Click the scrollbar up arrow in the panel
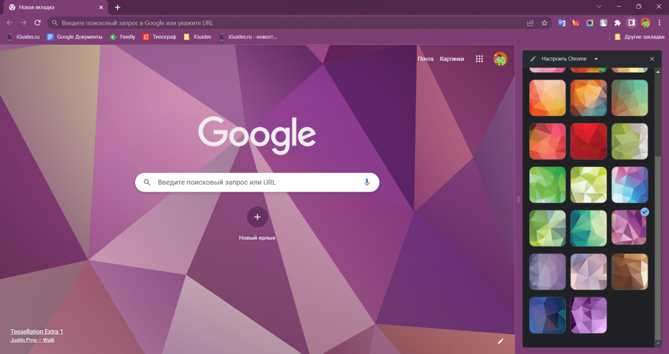 (658, 72)
